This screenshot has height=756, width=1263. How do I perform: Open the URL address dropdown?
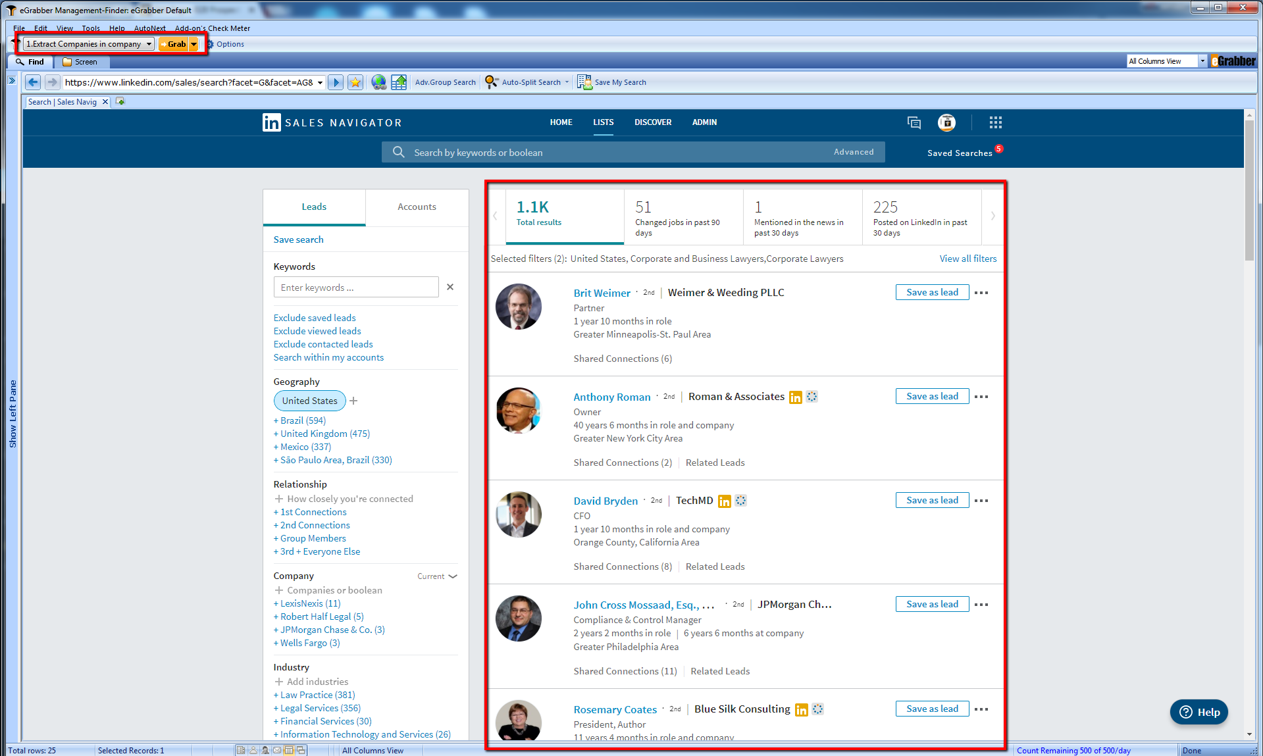[320, 82]
